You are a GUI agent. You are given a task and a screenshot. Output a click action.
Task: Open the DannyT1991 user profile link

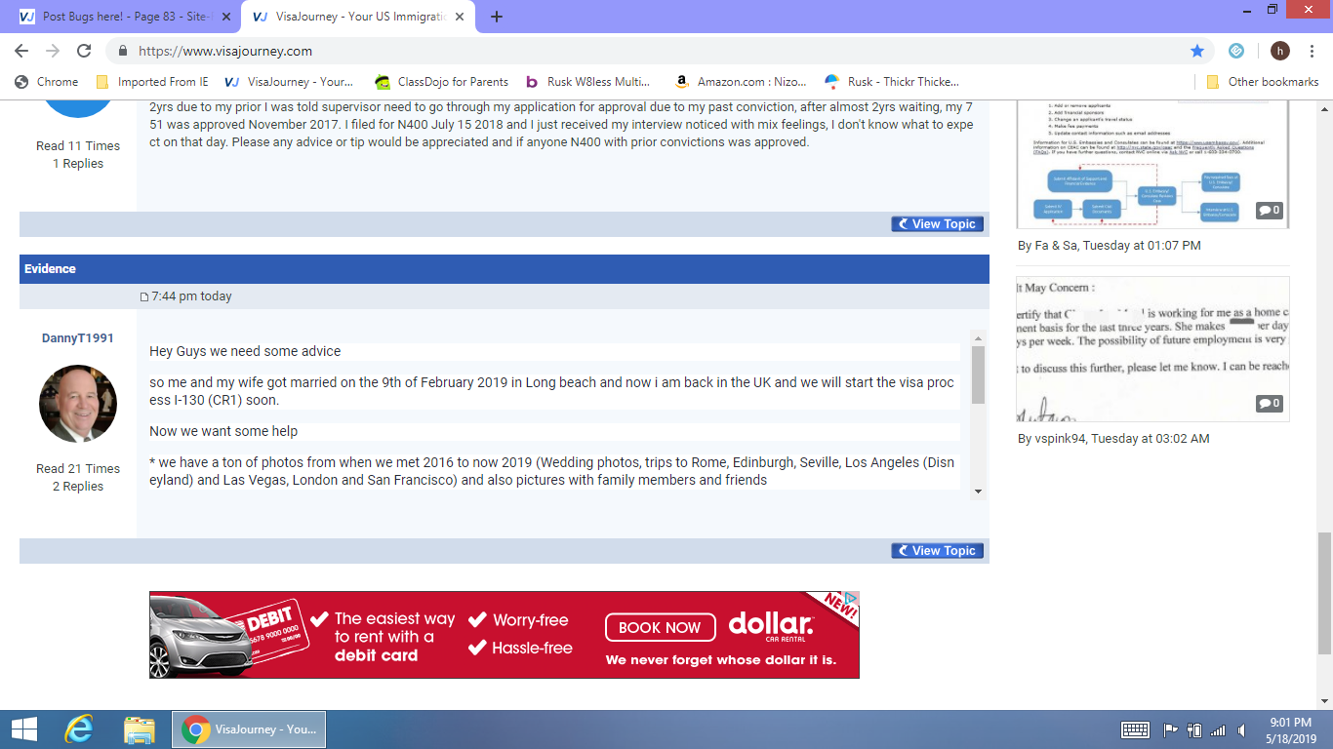[78, 338]
